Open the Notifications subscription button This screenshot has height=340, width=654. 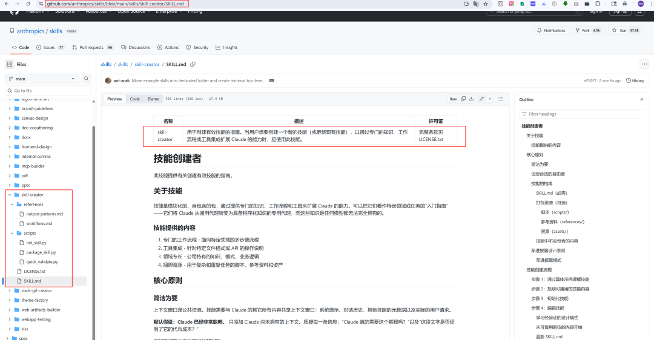(551, 30)
